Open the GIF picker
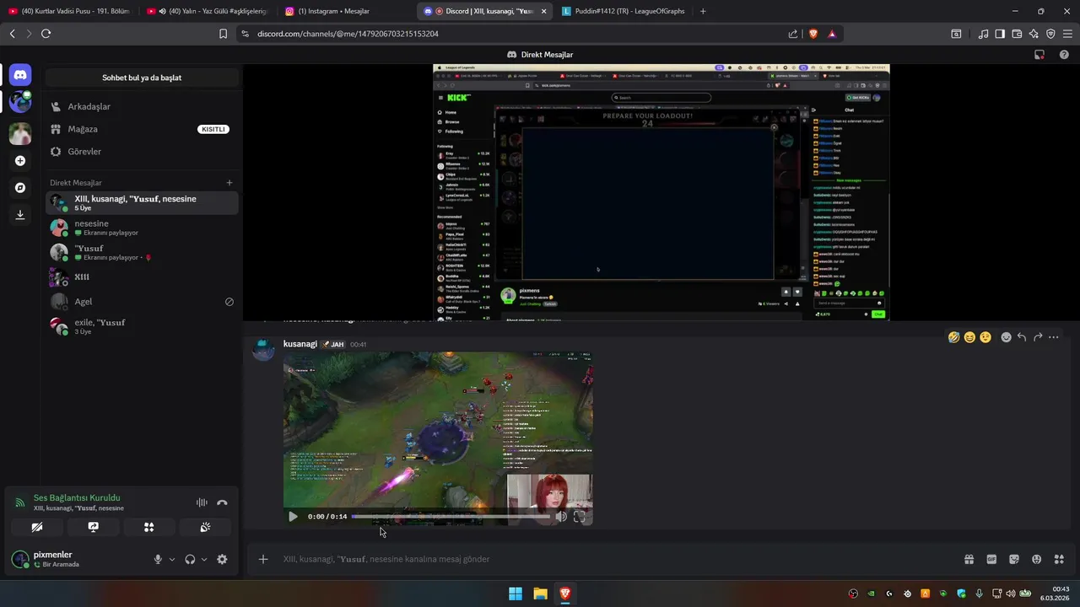The height and width of the screenshot is (607, 1080). click(991, 559)
